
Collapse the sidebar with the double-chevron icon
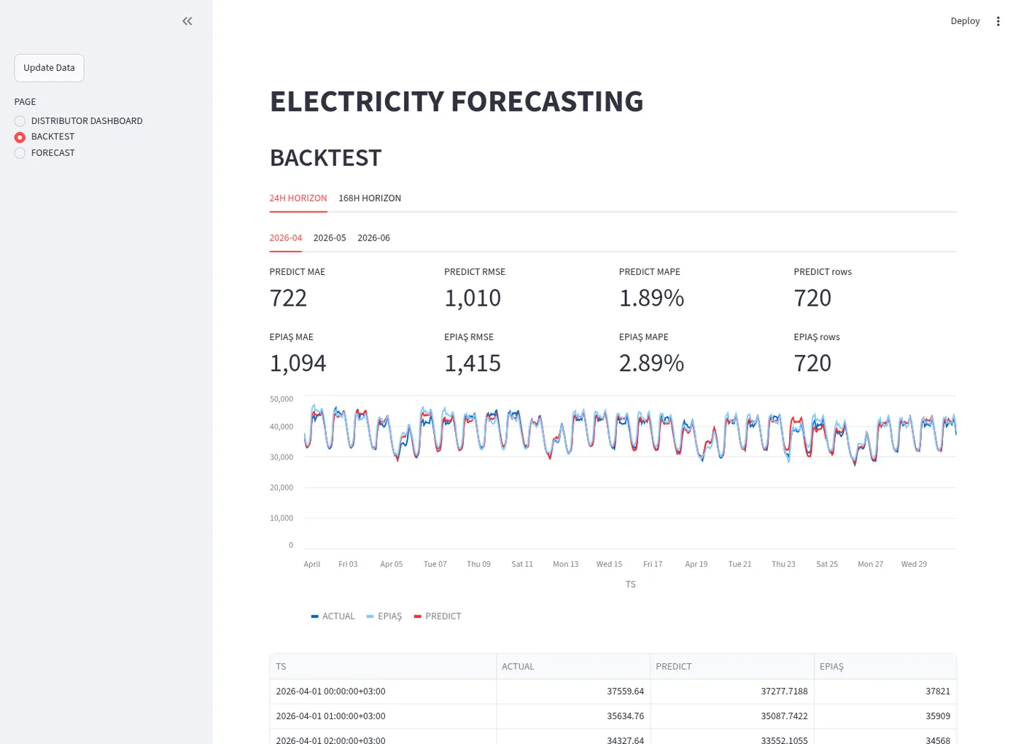point(187,21)
